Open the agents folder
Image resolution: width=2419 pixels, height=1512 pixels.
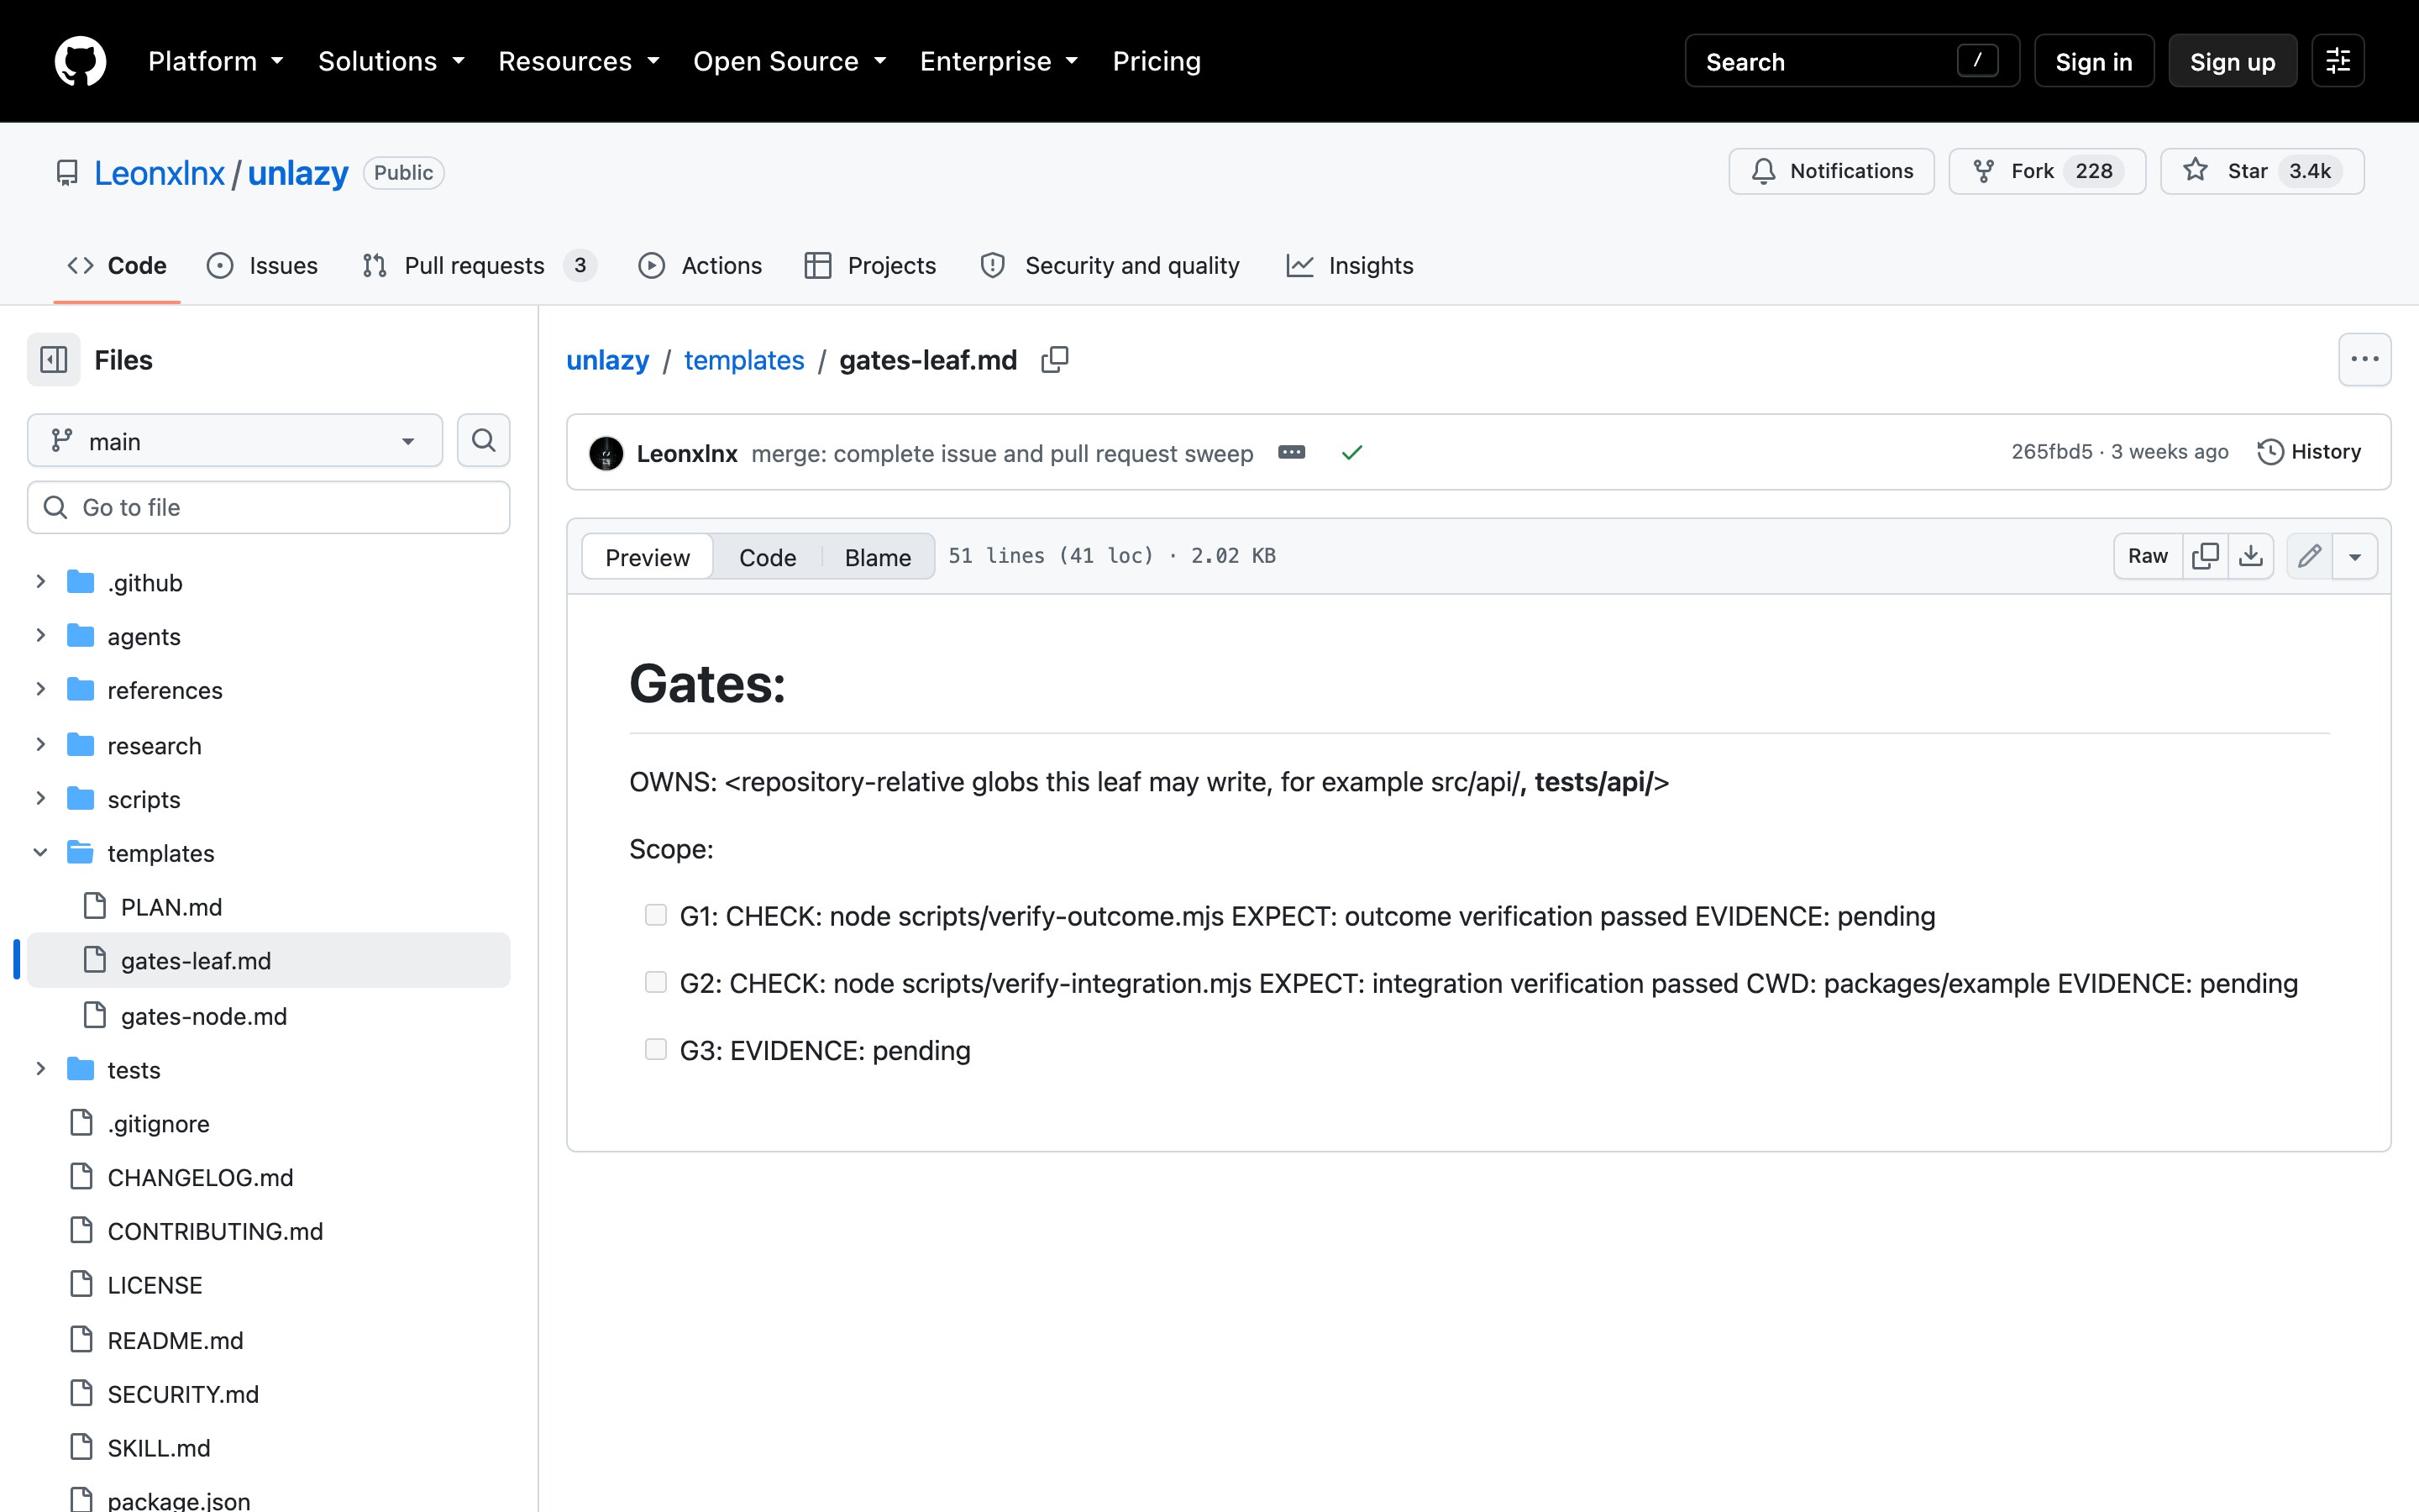[144, 637]
